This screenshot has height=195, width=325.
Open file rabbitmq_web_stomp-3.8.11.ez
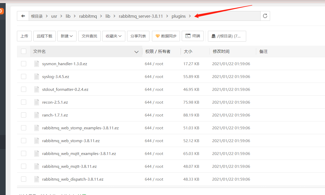point(71,141)
